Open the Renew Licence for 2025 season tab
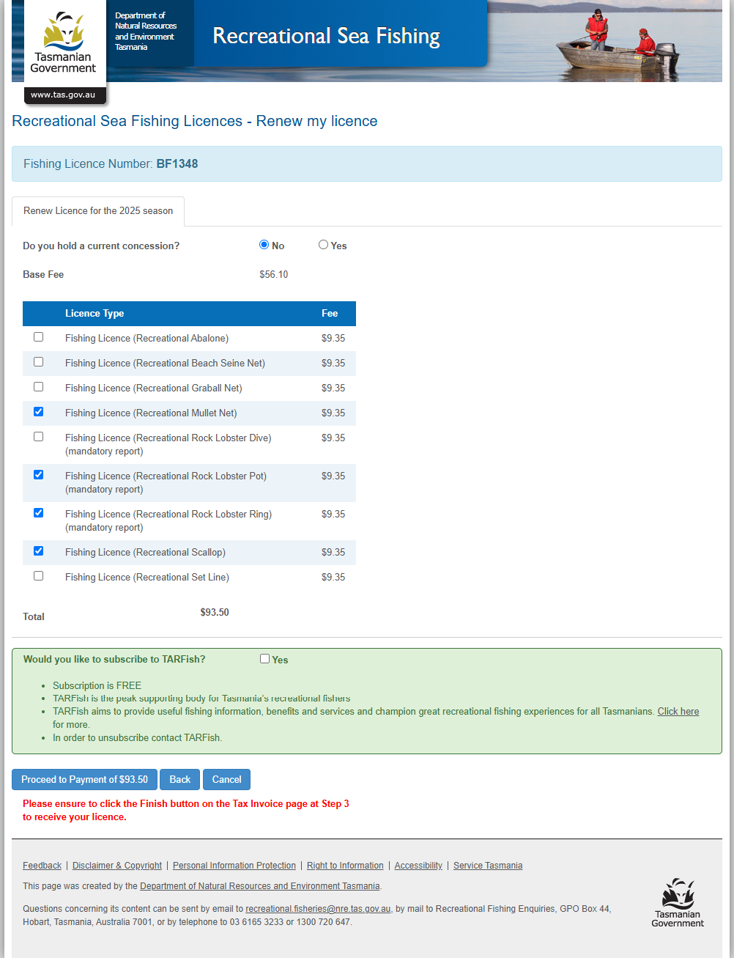Image resolution: width=734 pixels, height=958 pixels. click(x=98, y=211)
